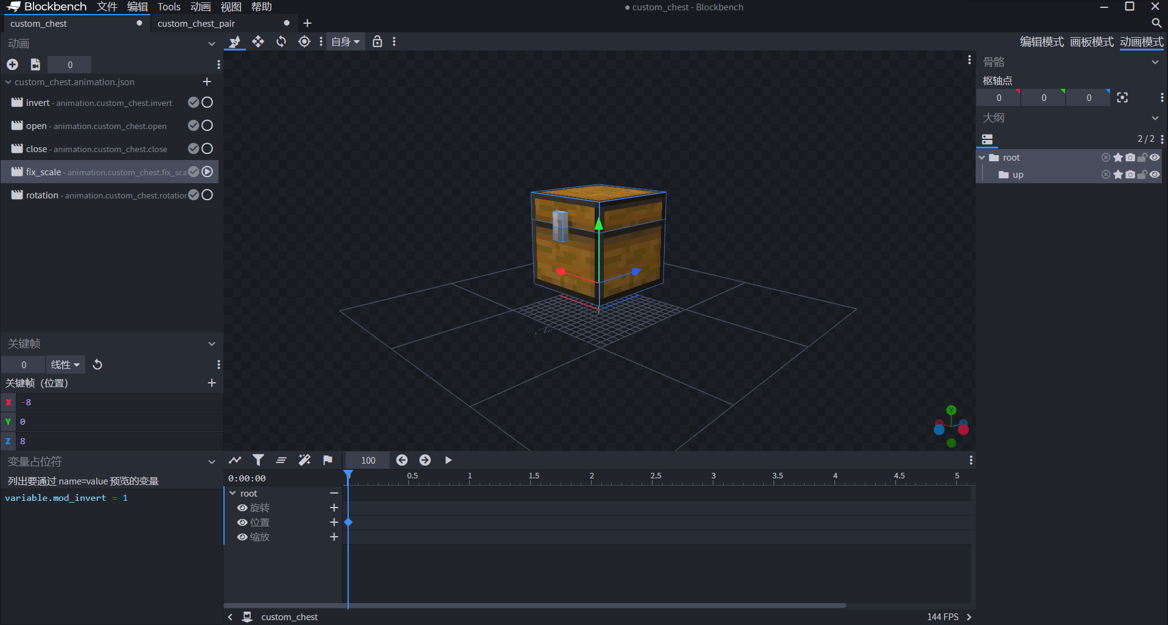Select the rotation animation entry
This screenshot has width=1168, height=625.
(x=110, y=195)
